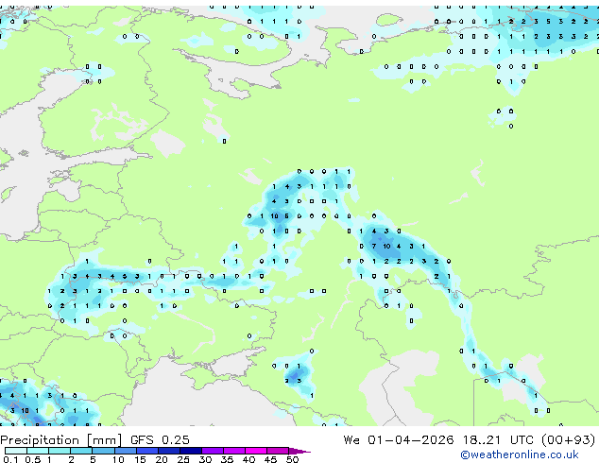Viewport: 599px width, 463px height.
Task: Click the '7' precipitation value on map
Action: point(374,247)
